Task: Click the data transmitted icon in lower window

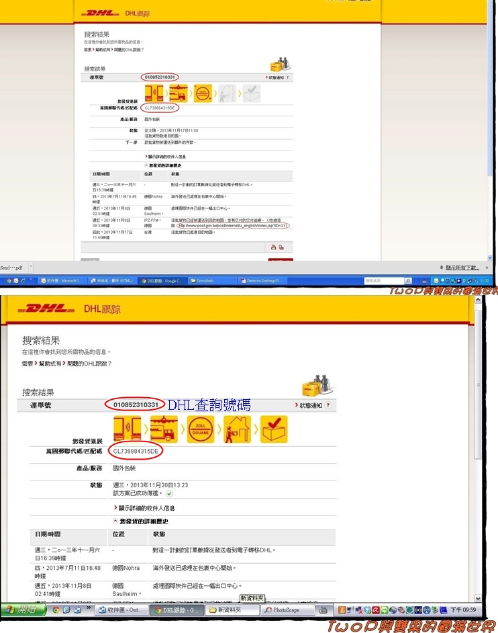Action: tap(127, 429)
